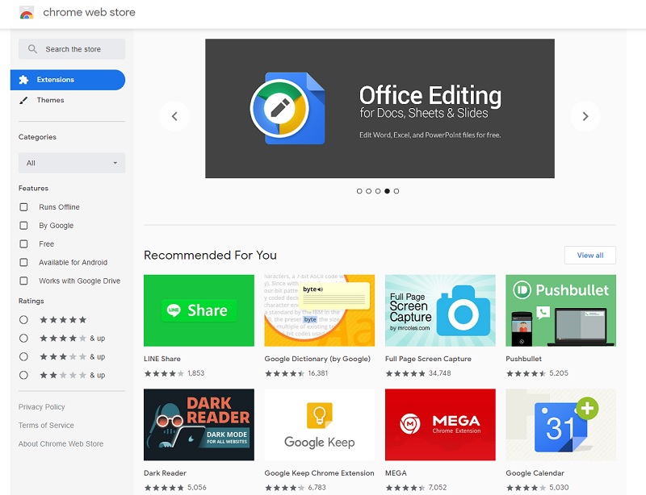
Task: Click 'Google Keep Chrome Extension' title text
Action: (x=319, y=473)
